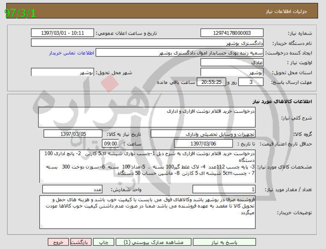Click the مشخصات کالای مورد نیاز text area
The height and width of the screenshot is (249, 326).
(x=147, y=166)
